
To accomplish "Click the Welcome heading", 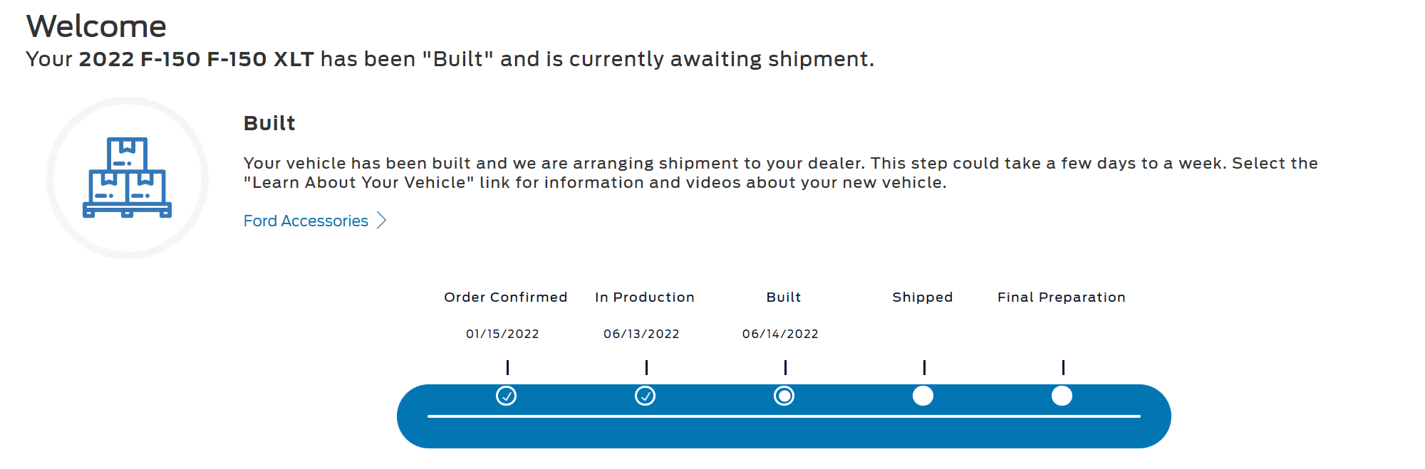I will [96, 26].
